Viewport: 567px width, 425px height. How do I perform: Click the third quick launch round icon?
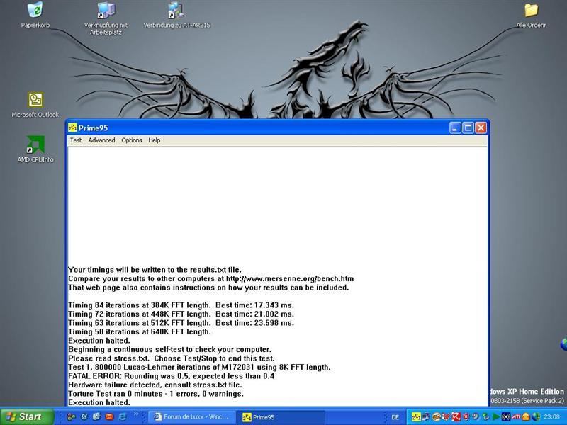point(96,416)
